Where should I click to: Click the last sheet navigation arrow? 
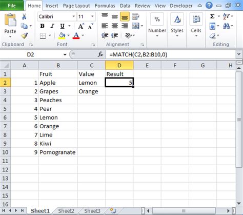coord(23,210)
